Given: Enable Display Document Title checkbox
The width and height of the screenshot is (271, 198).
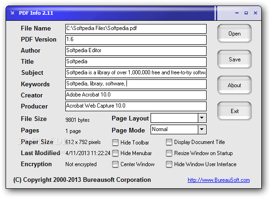Looking at the screenshot, I should 169,142.
